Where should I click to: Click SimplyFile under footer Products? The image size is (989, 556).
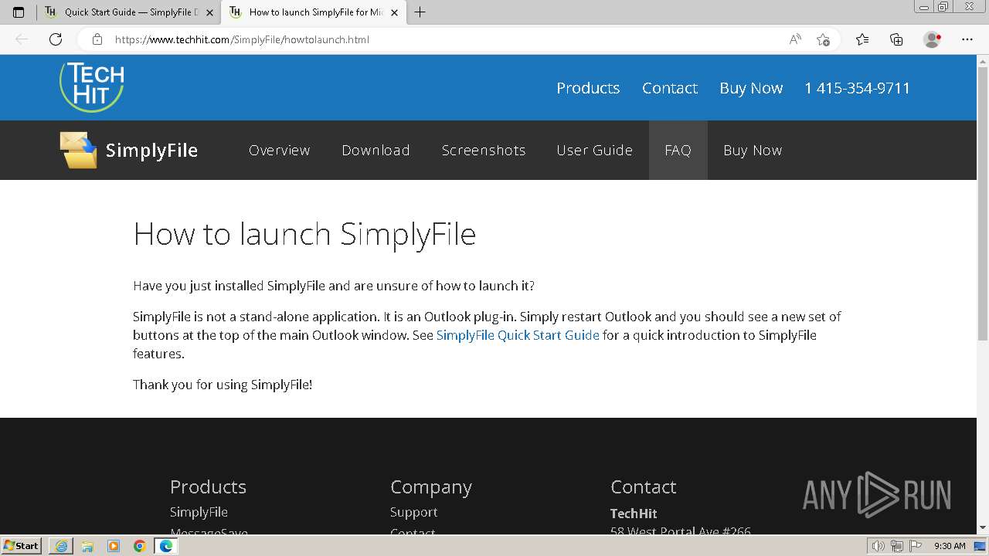point(199,512)
